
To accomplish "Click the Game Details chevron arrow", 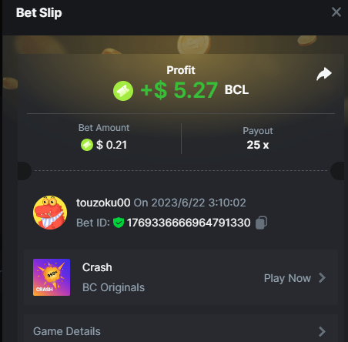I will (322, 331).
